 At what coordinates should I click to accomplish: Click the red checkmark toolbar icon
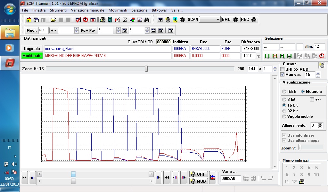[x=78, y=20]
